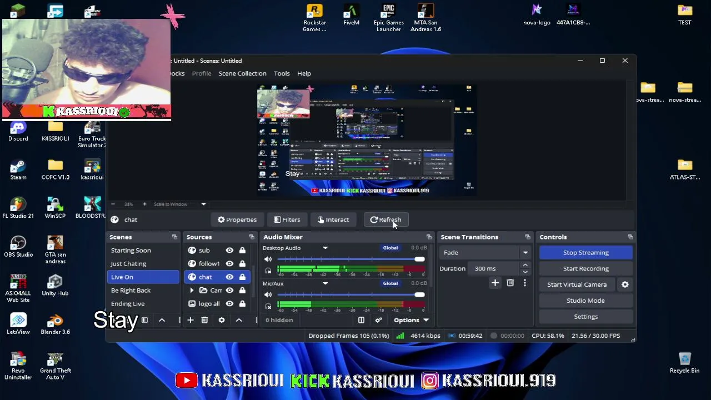Open the FiveM desktop shortcut
Screen dimensions: 711x400
coord(352,15)
